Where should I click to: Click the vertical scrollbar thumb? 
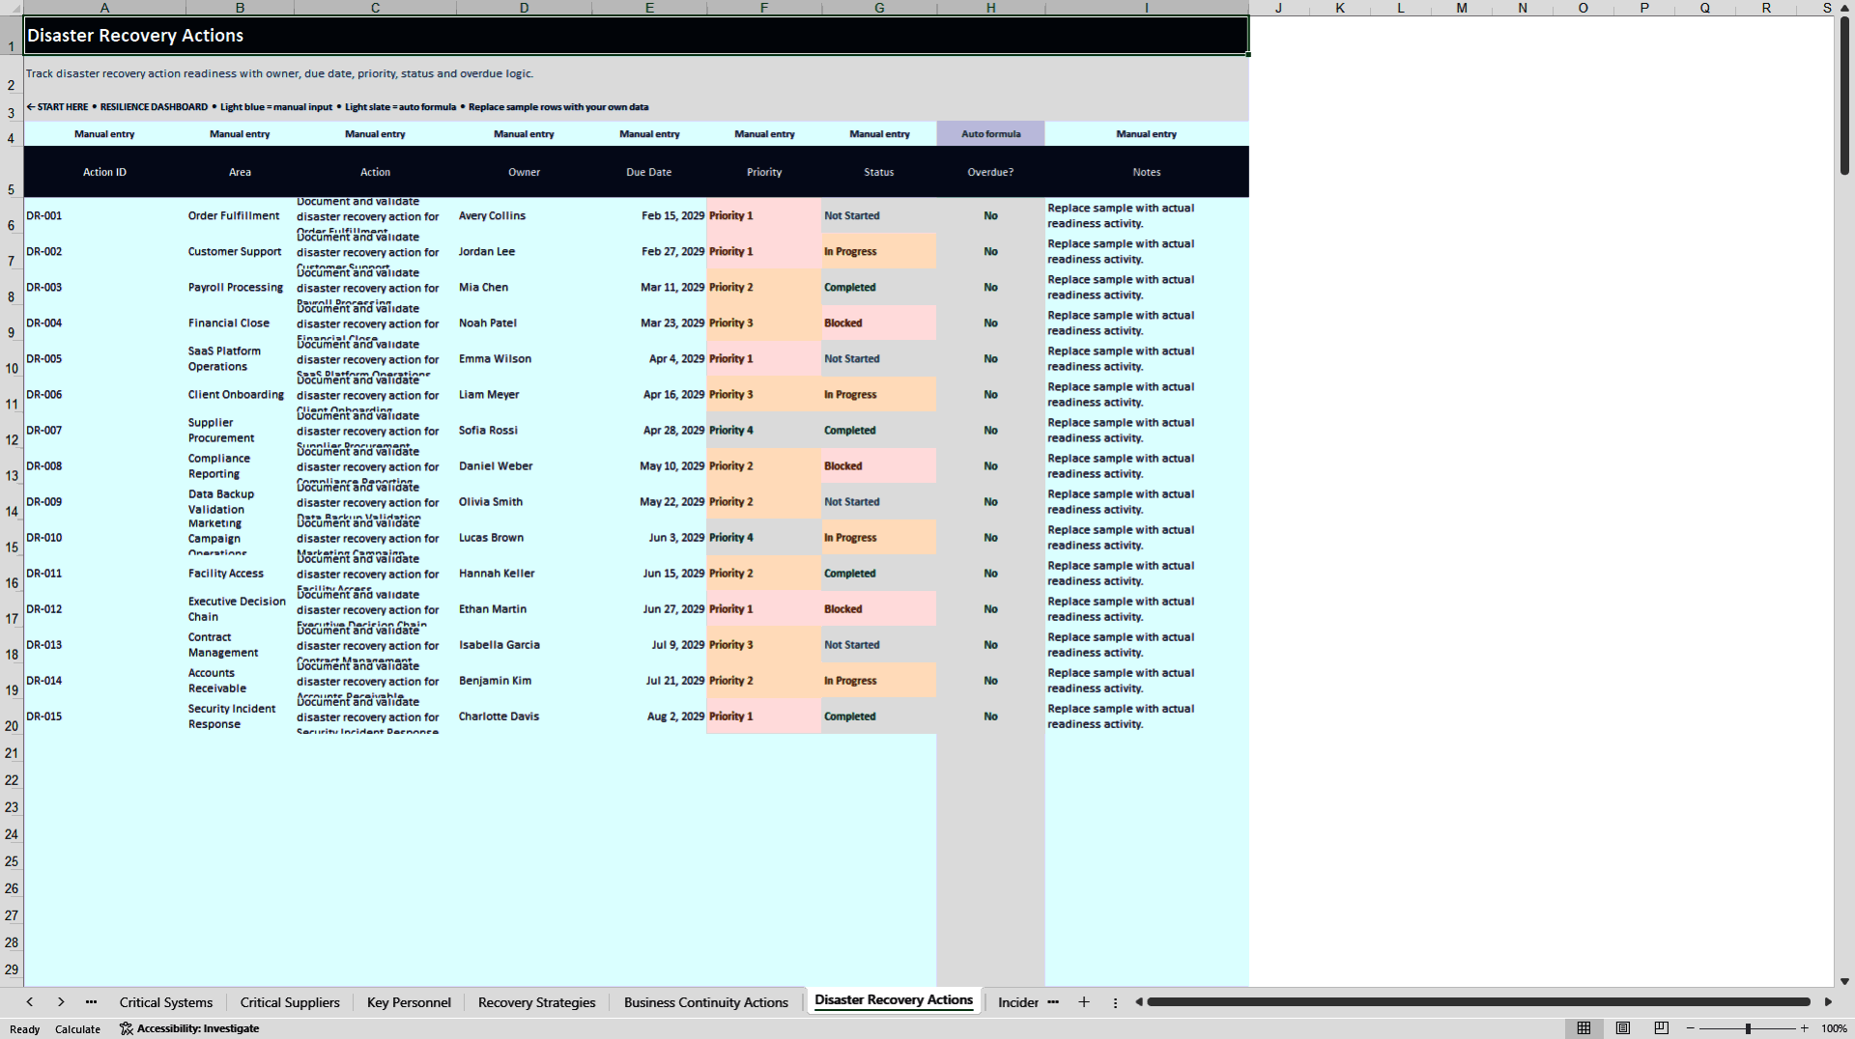pos(1844,96)
